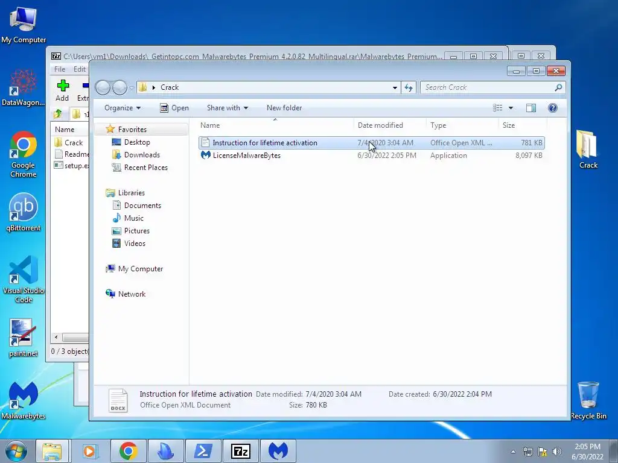Launch Visual Studio Code from desktop
The image size is (618, 463).
[x=24, y=279]
